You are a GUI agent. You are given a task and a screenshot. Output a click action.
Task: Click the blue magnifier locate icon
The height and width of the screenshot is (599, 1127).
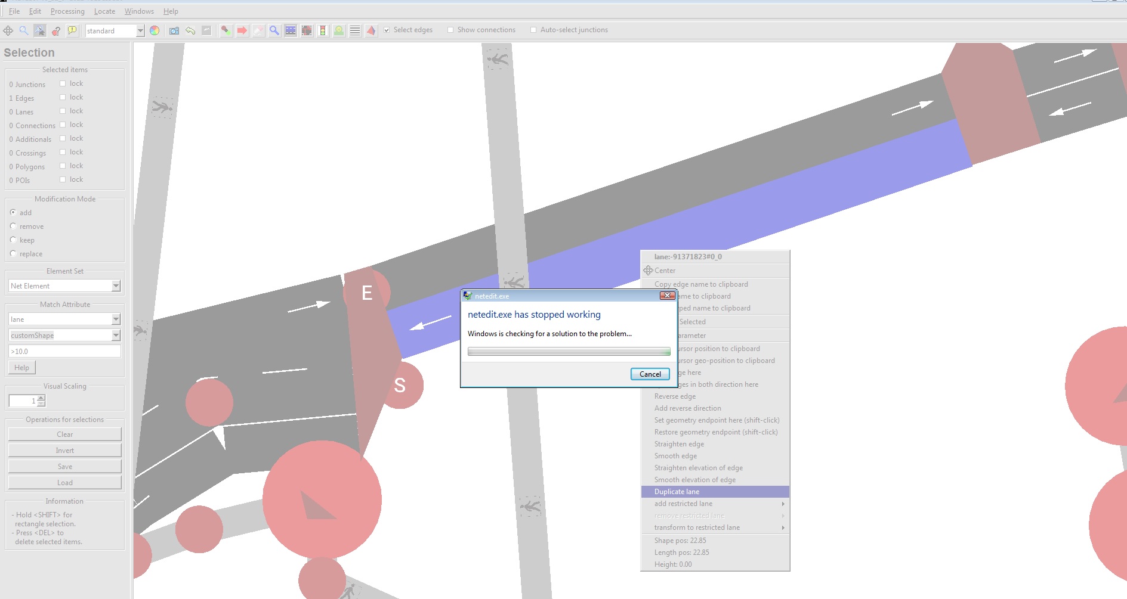(24, 30)
